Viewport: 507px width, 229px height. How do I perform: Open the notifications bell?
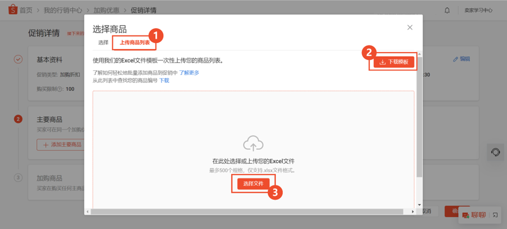[x=447, y=10]
